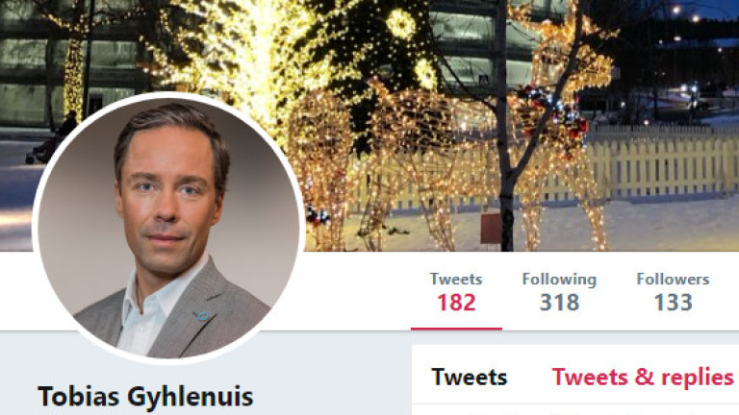739x415 pixels.
Task: Click the 182 tweets number
Action: pos(456,303)
